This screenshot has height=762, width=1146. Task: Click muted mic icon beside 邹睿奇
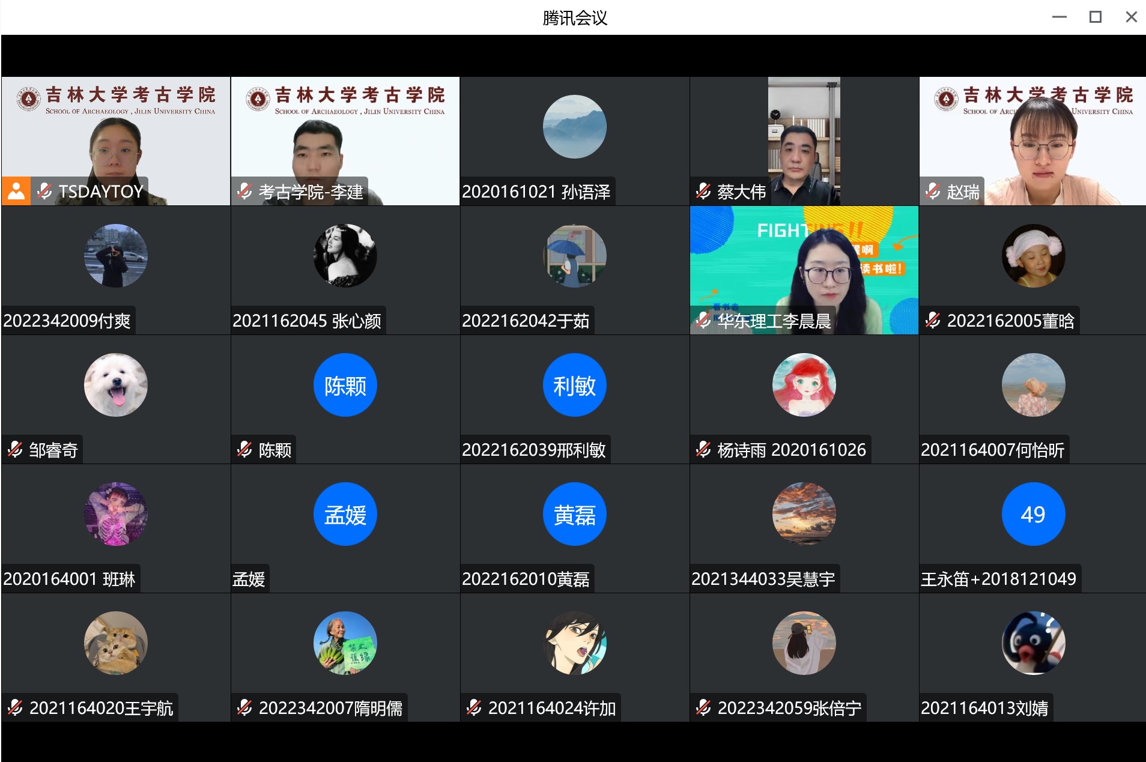(15, 450)
